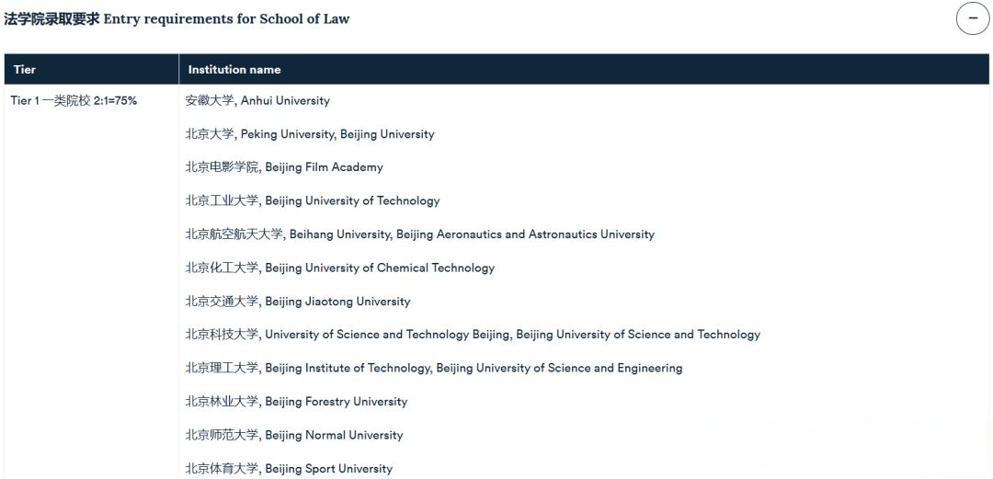This screenshot has width=993, height=479.
Task: Click the School of Law entry requirements heading
Action: pyautogui.click(x=177, y=18)
